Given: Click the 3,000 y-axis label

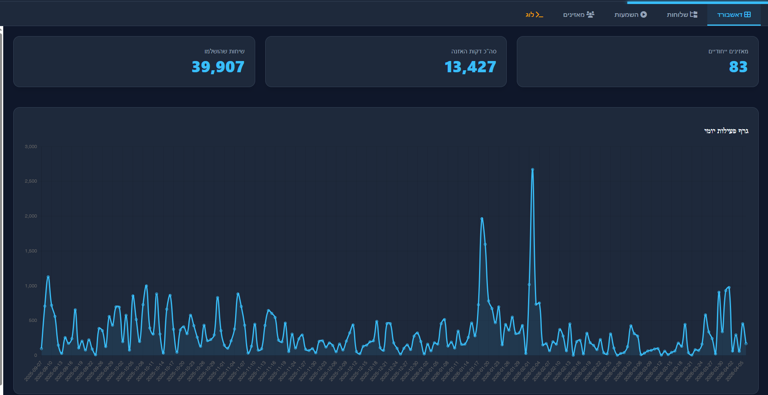Looking at the screenshot, I should [x=31, y=147].
